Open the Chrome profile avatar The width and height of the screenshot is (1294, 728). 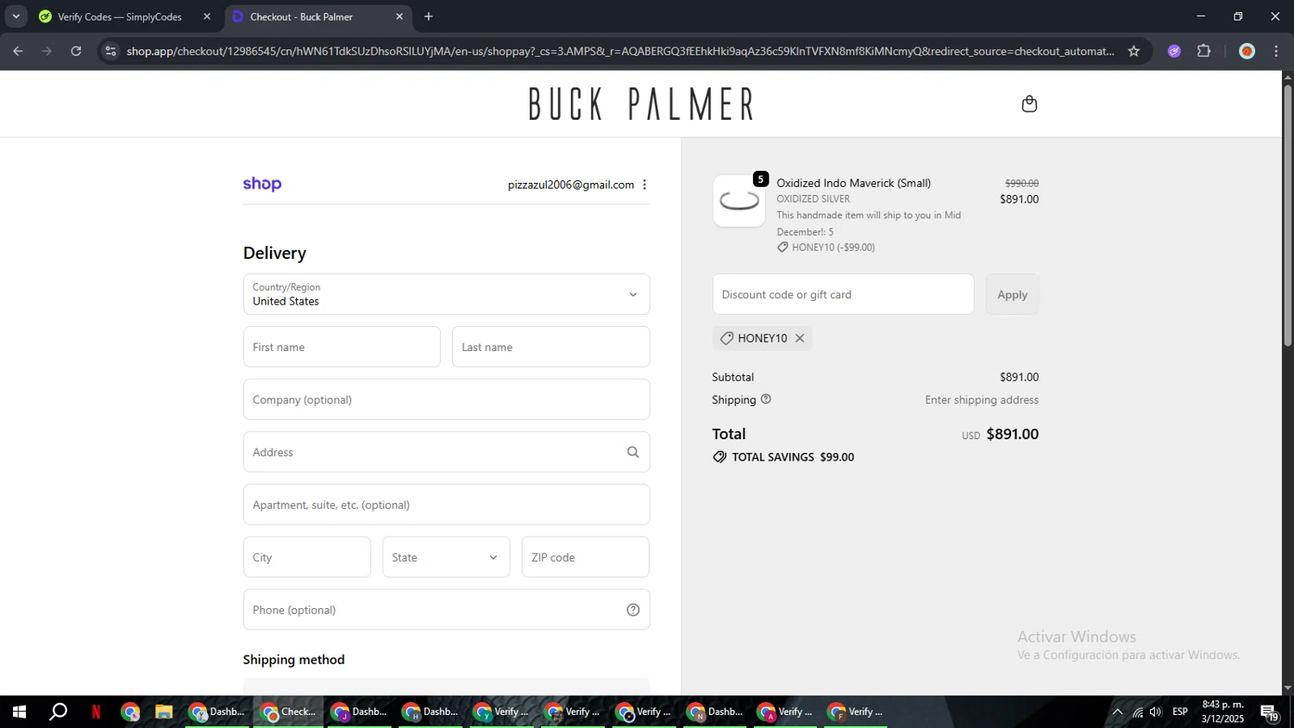click(1247, 51)
